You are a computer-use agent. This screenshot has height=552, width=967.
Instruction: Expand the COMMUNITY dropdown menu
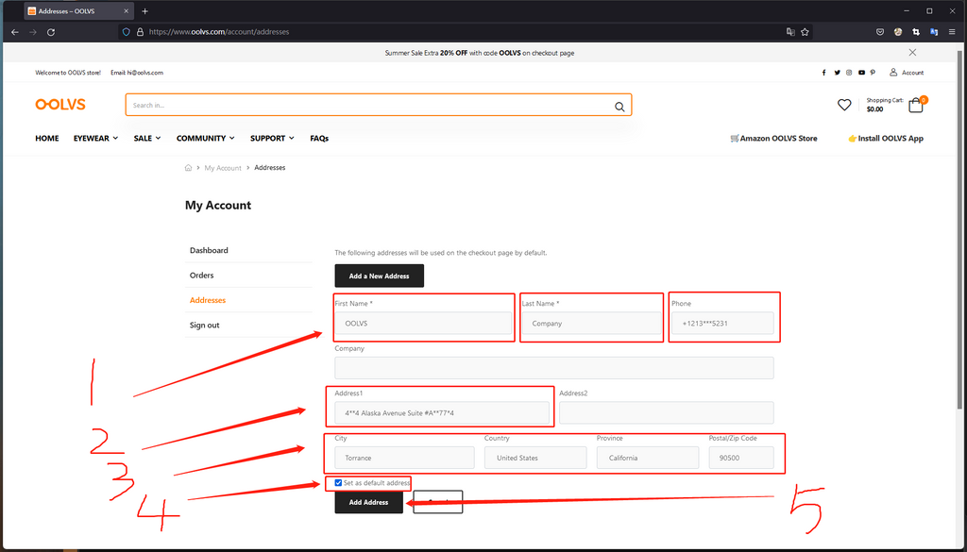click(x=205, y=139)
